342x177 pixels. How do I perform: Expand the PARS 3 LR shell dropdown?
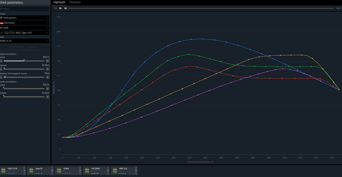pos(25,41)
